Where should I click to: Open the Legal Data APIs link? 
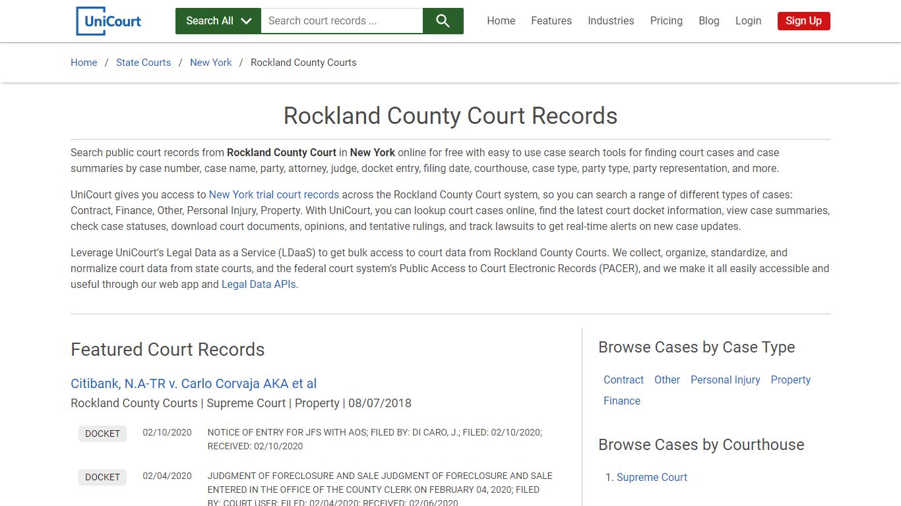259,285
